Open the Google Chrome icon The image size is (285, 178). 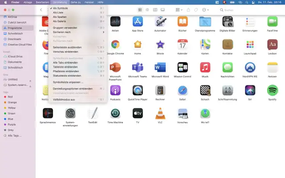pyautogui.click(x=115, y=44)
